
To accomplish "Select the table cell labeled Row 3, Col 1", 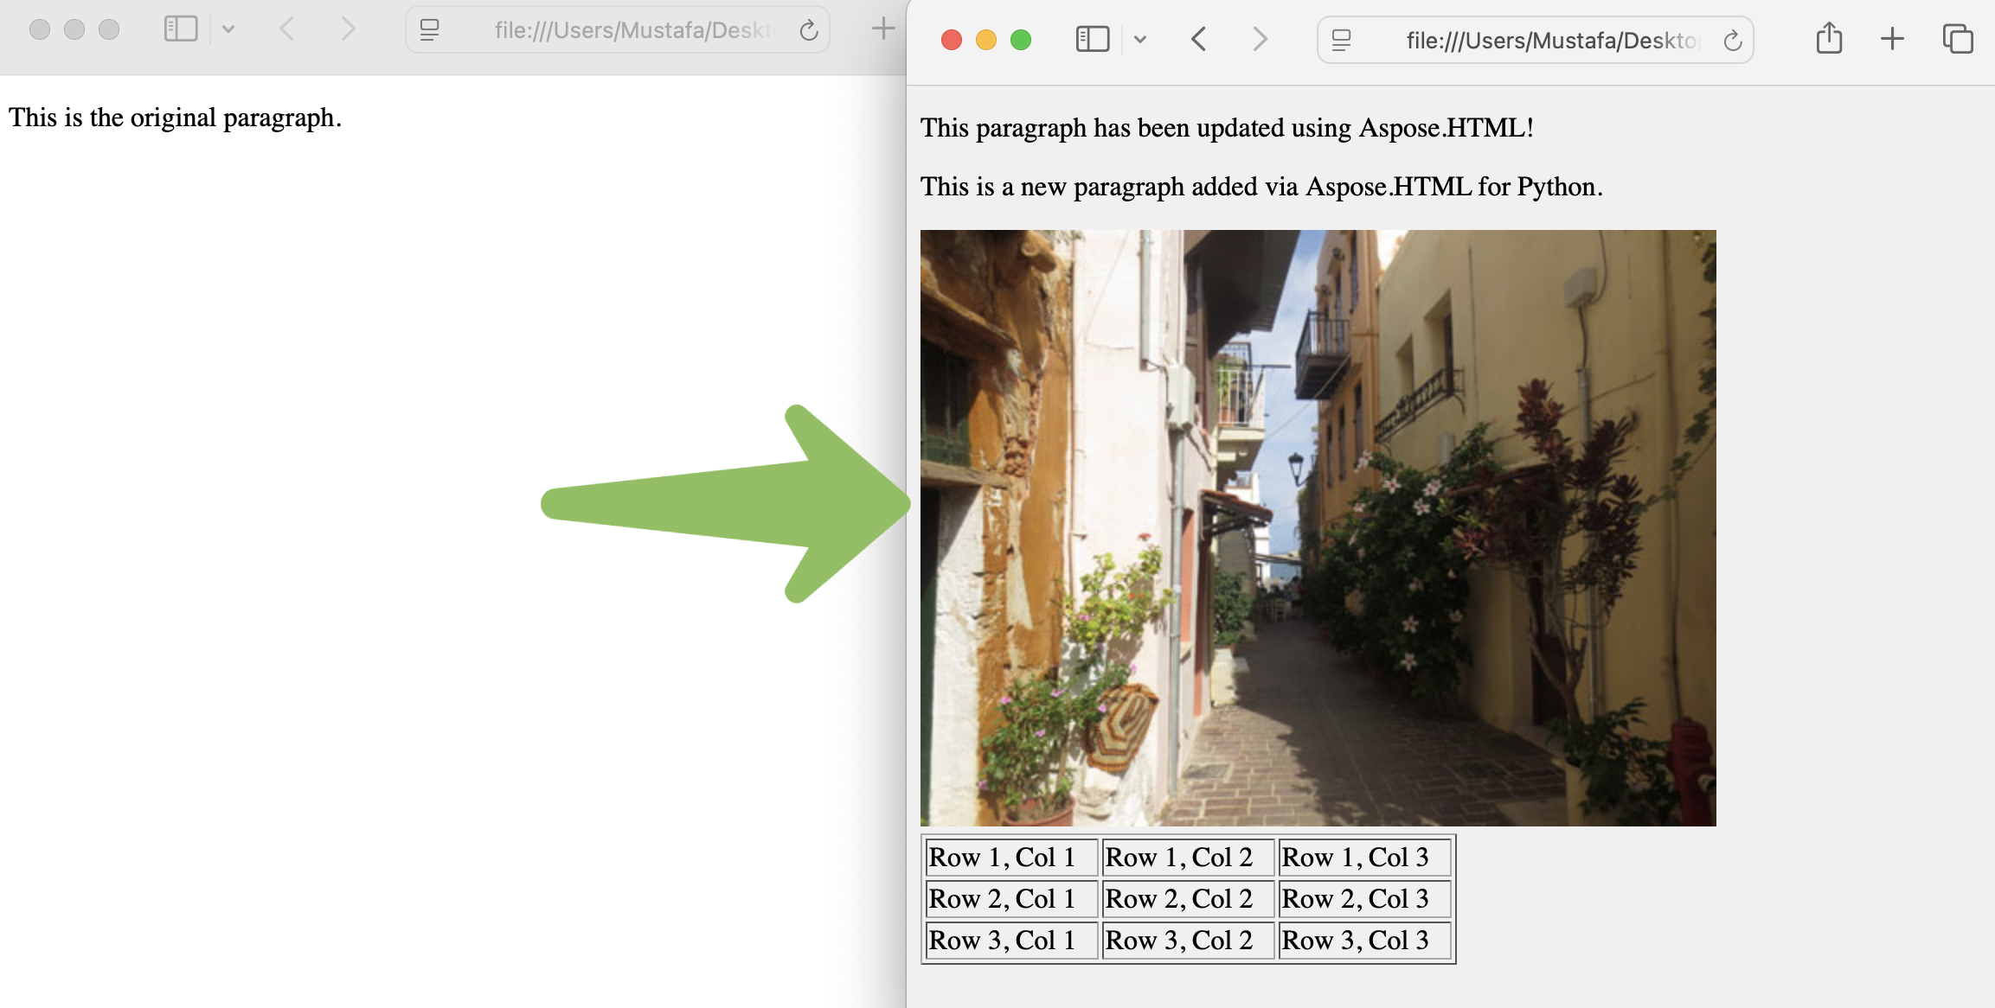I will point(1010,940).
